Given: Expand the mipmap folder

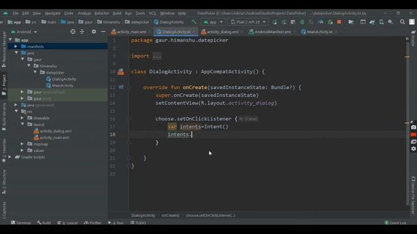Looking at the screenshot, I should 22,144.
